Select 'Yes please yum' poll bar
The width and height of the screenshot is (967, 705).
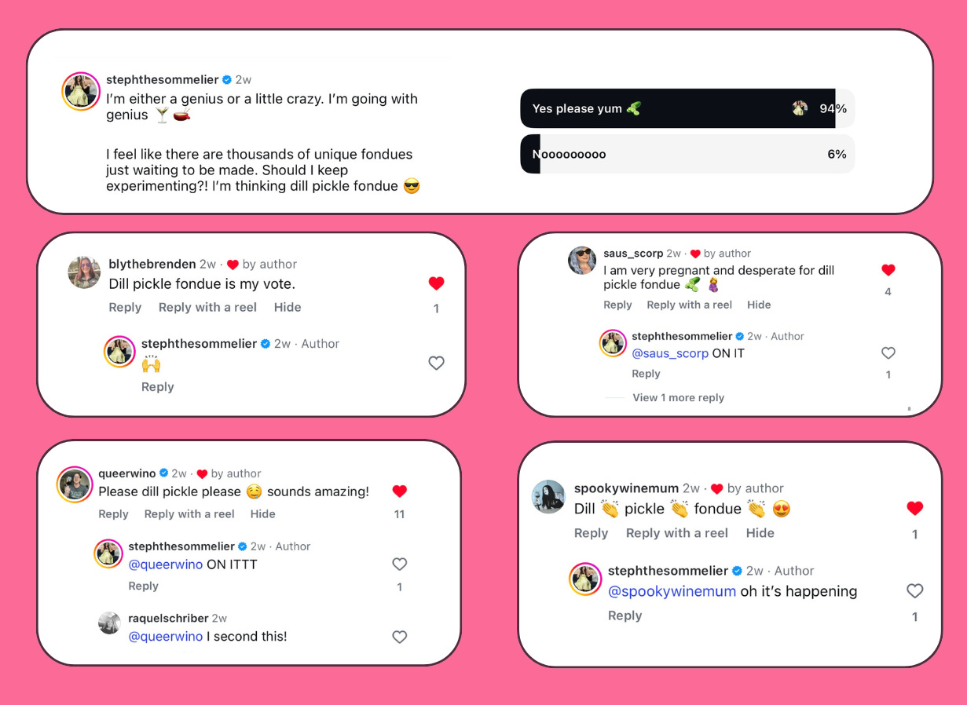687,108
